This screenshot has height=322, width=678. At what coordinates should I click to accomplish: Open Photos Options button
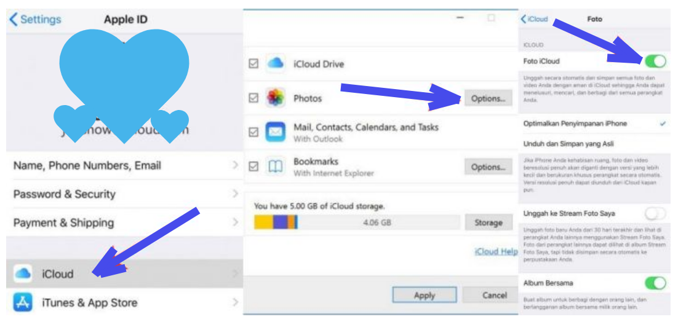point(488,98)
